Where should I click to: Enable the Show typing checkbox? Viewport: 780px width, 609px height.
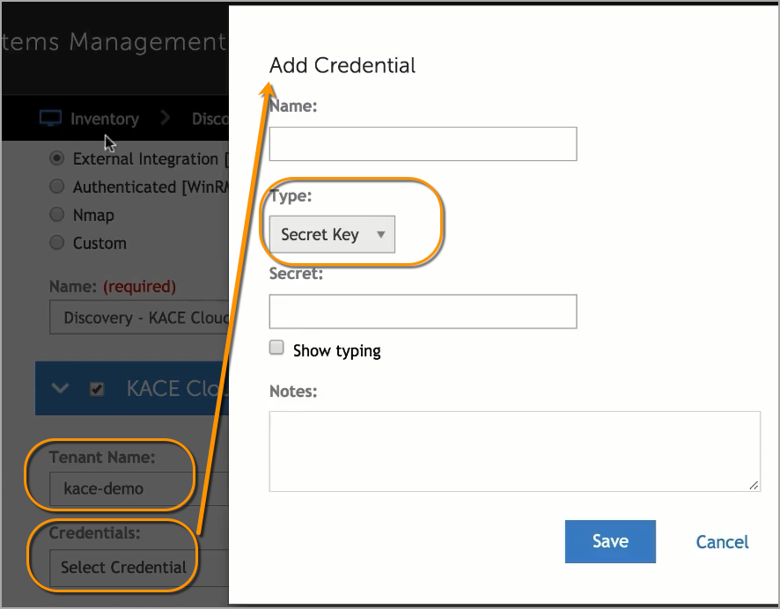coord(276,349)
